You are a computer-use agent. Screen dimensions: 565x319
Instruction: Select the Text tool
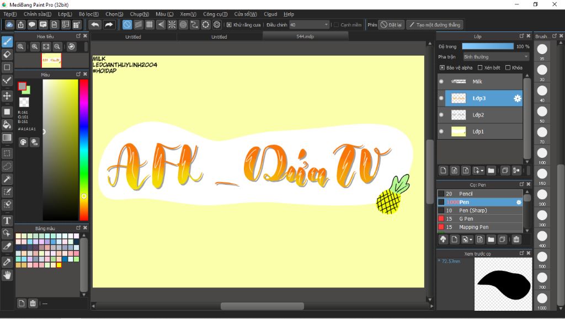(7, 221)
